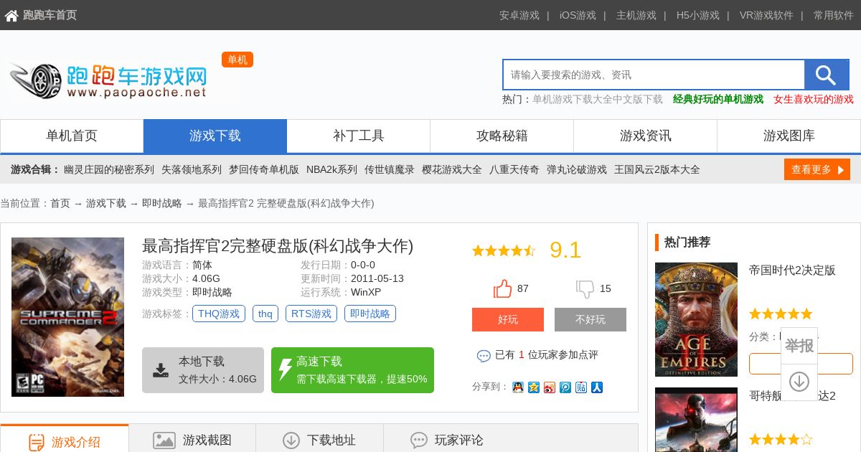Click the RTS游戏 tag

click(311, 314)
